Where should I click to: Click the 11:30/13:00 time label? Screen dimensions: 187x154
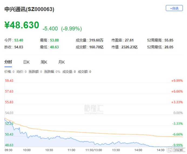coord(93,150)
